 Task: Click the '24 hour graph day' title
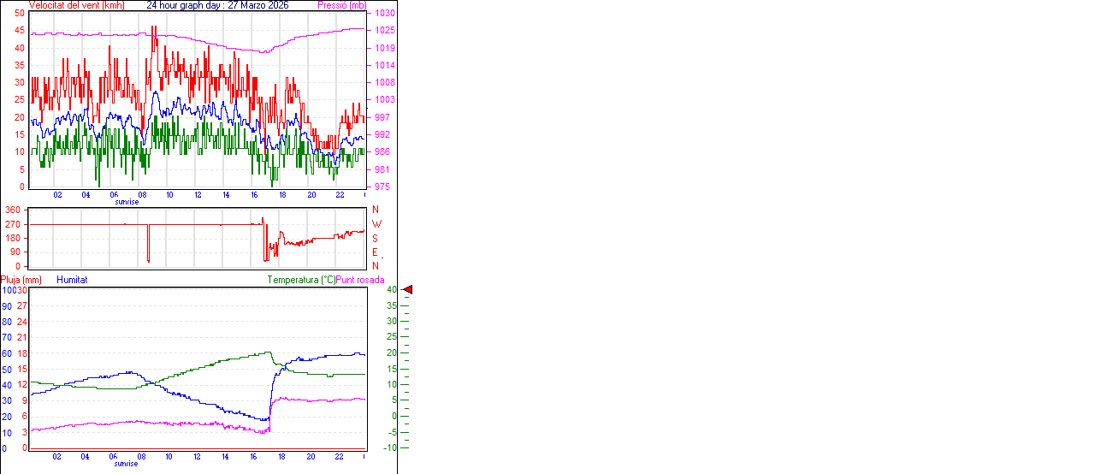coord(217,5)
